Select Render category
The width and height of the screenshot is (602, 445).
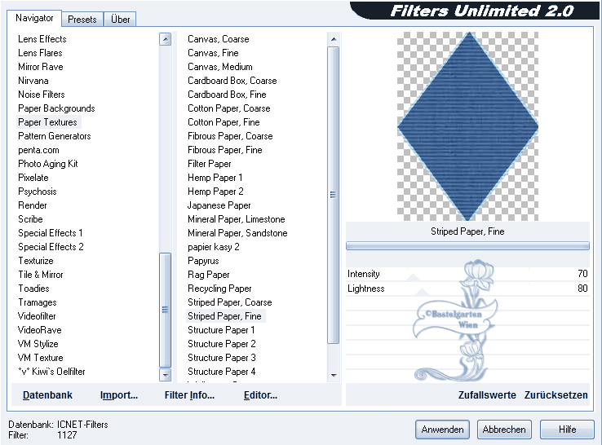click(33, 205)
